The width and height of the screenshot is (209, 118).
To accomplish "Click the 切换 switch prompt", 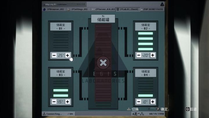I will coord(133,109).
